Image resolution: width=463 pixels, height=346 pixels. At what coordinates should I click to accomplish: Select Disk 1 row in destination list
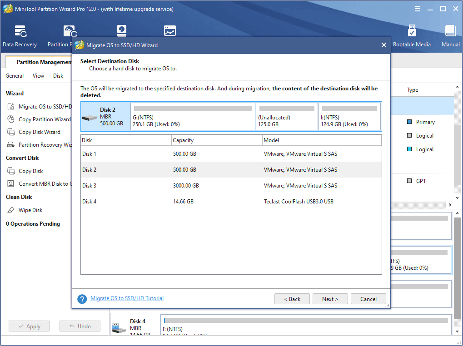pos(231,153)
